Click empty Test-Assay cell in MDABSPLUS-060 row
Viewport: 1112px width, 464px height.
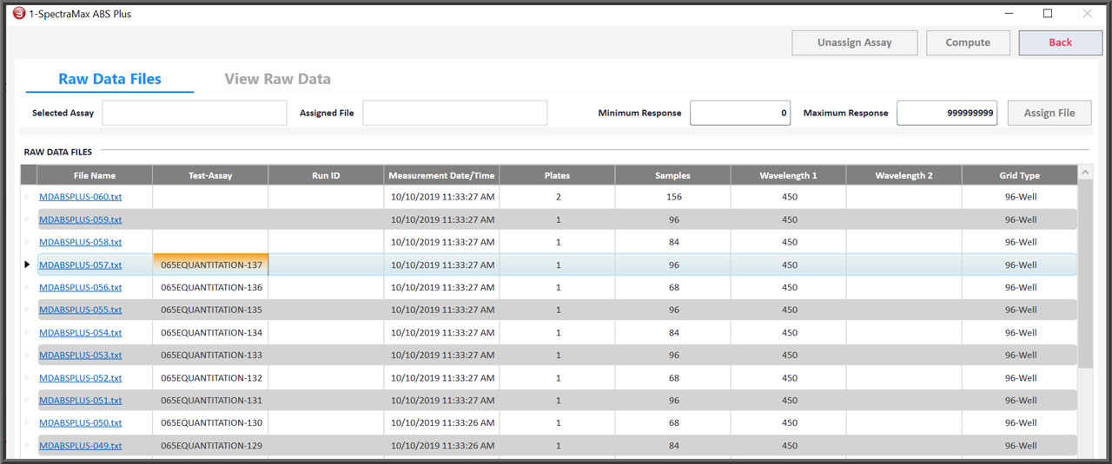210,197
